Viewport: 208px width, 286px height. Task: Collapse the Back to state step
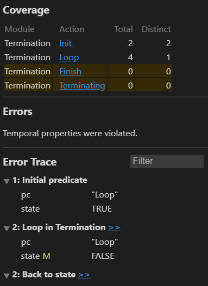point(7,276)
